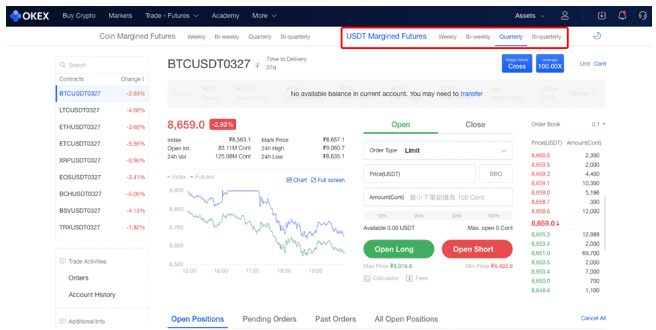
Task: Open the Calculator tool
Action: point(381,278)
